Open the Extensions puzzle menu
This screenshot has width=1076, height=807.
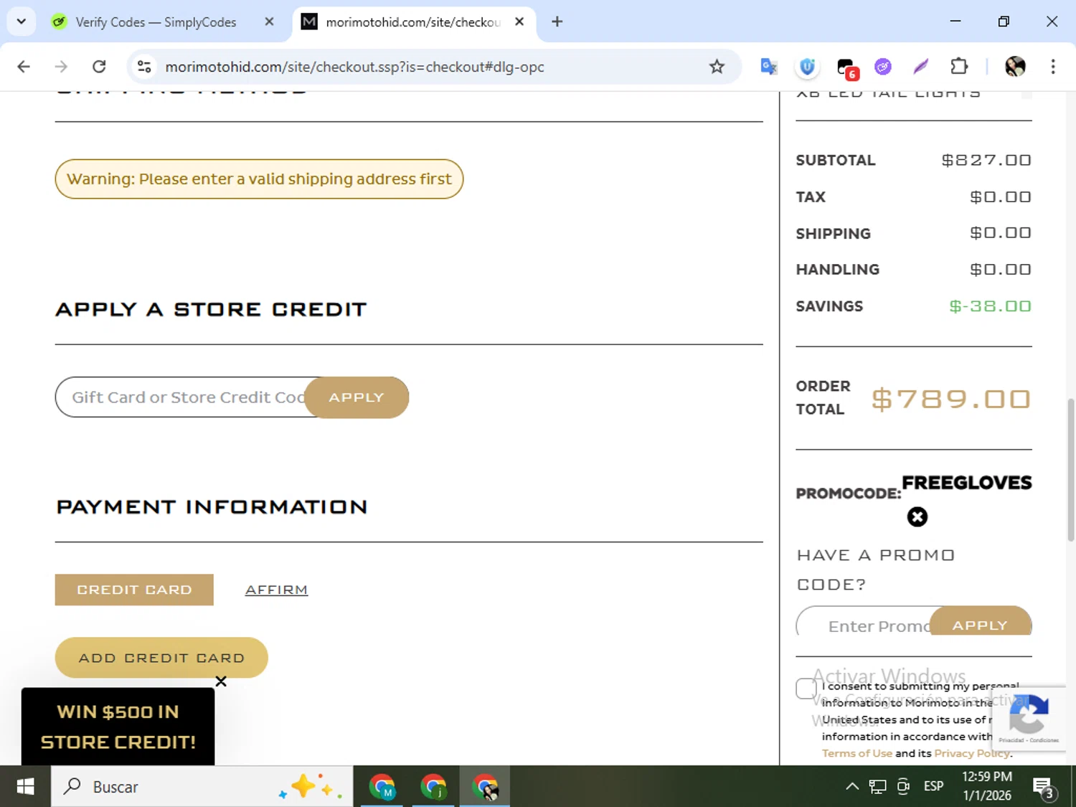pyautogui.click(x=959, y=67)
